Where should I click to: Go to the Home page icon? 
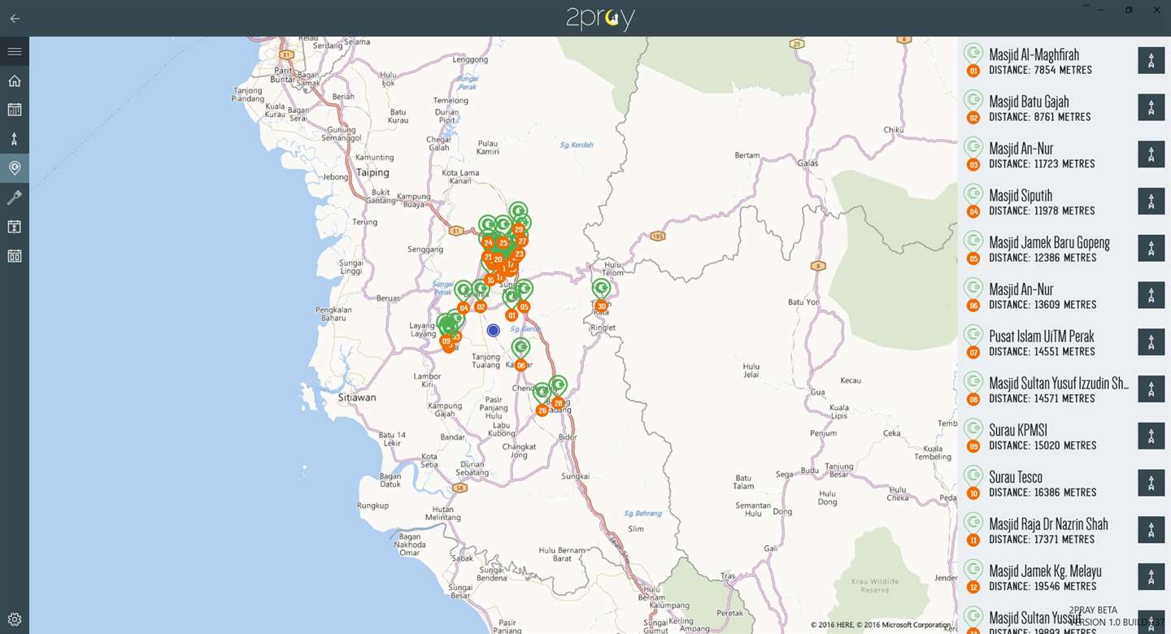15,80
